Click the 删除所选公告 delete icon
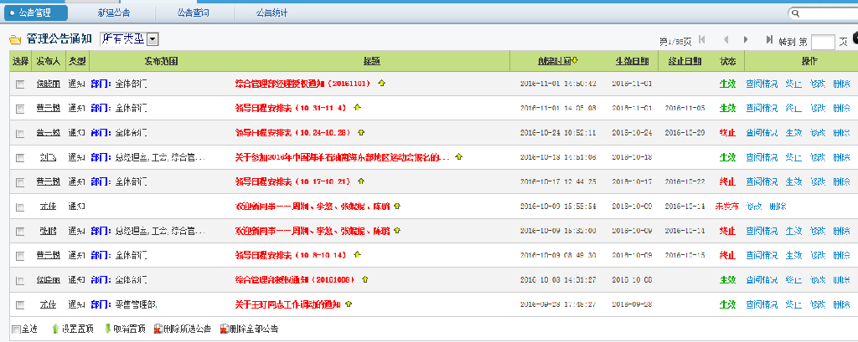858x342 pixels. click(158, 329)
